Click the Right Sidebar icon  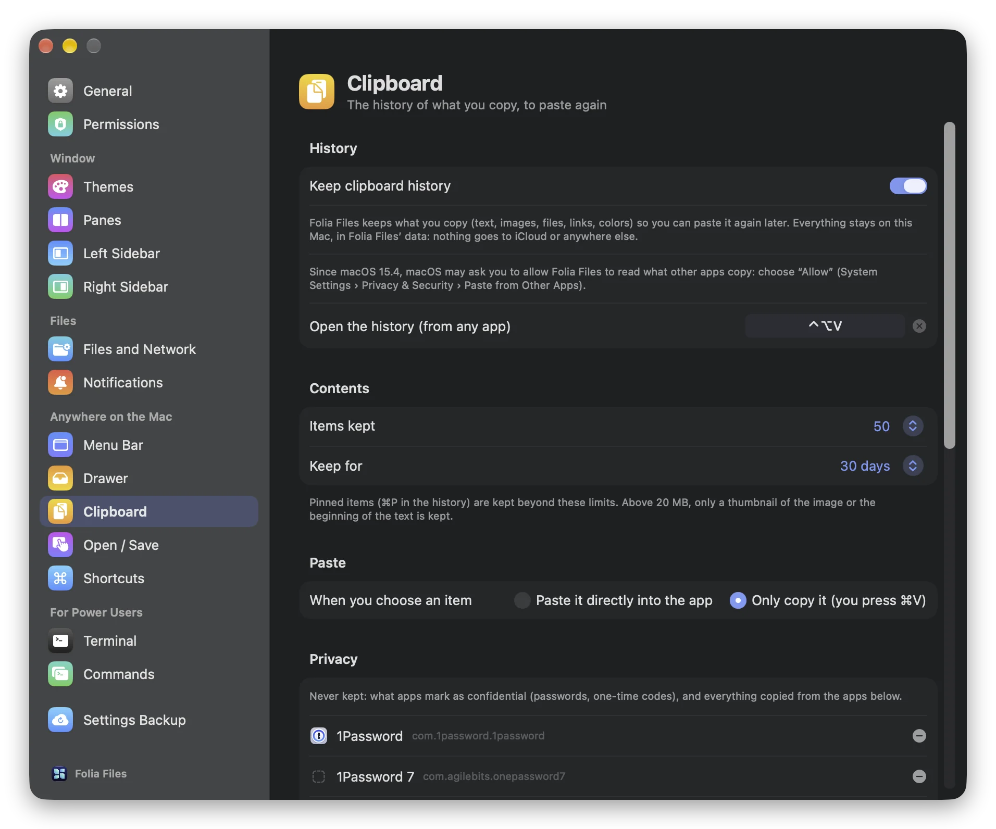pos(60,287)
